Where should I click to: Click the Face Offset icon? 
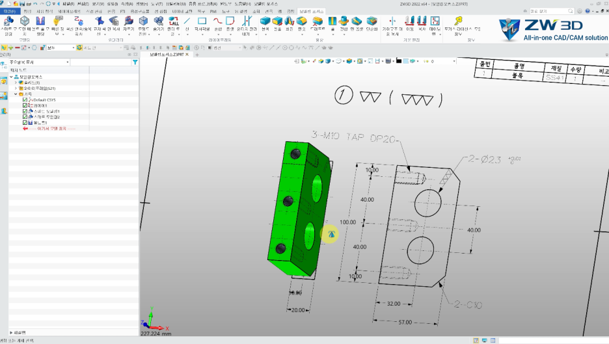pyautogui.click(x=357, y=21)
